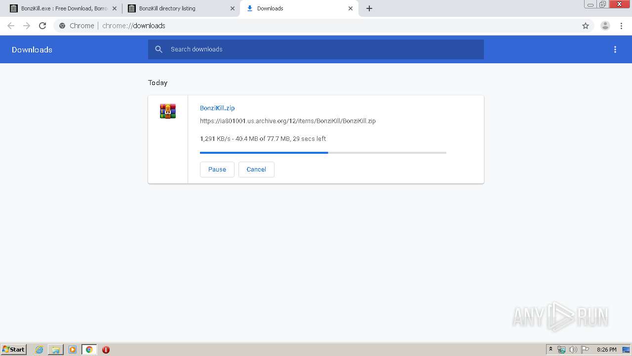Close the Downloads tab
The image size is (632, 356).
pos(351,8)
